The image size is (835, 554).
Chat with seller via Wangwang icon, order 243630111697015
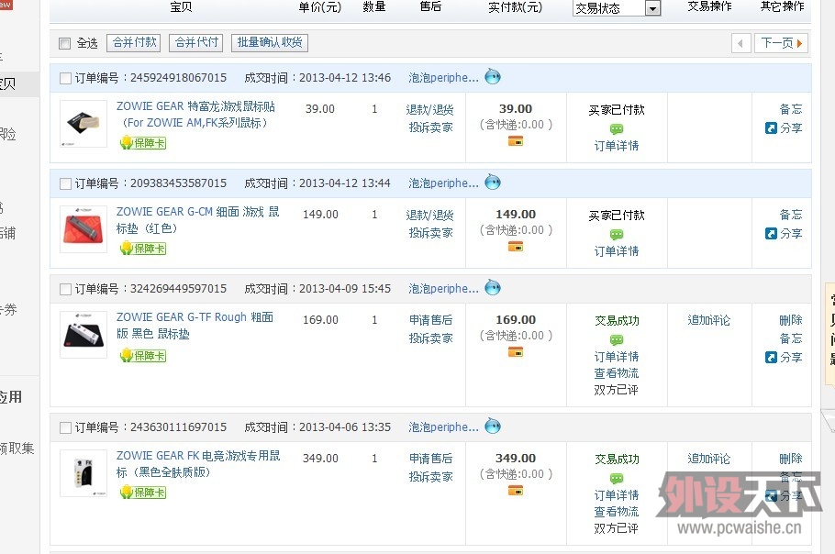pos(493,426)
